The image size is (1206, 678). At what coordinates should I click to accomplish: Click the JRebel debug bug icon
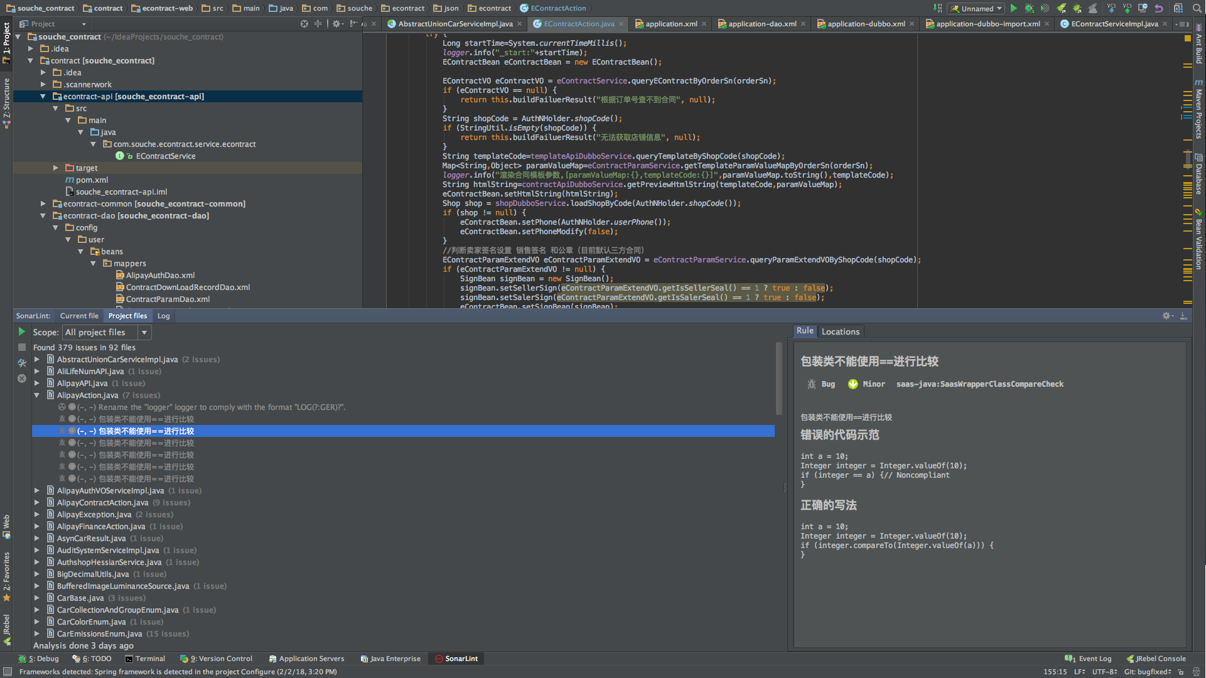pos(1077,8)
